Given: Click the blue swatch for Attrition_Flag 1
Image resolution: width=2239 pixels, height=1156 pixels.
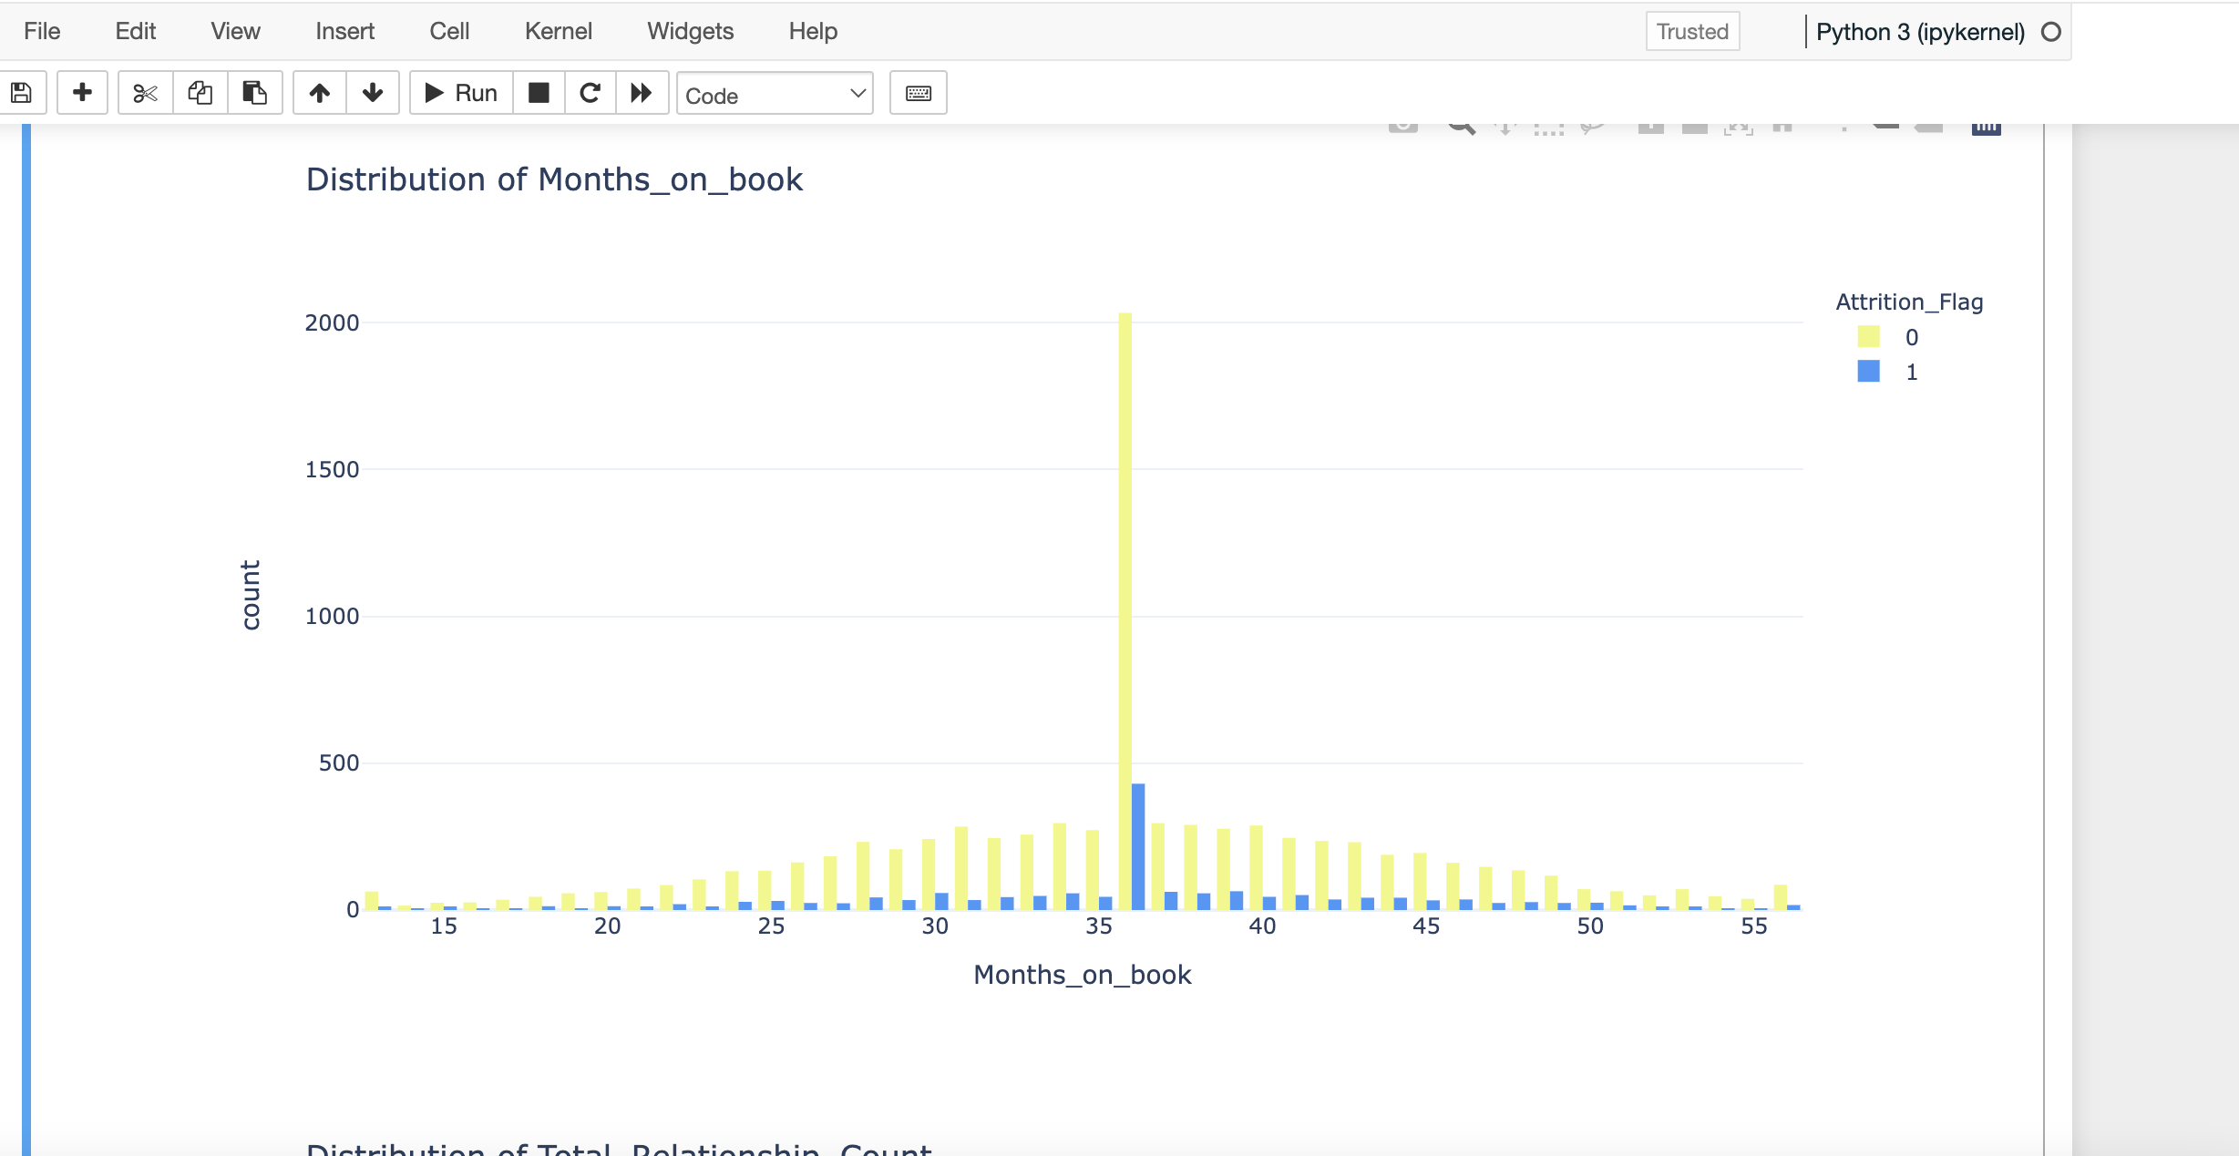Looking at the screenshot, I should click(1867, 371).
